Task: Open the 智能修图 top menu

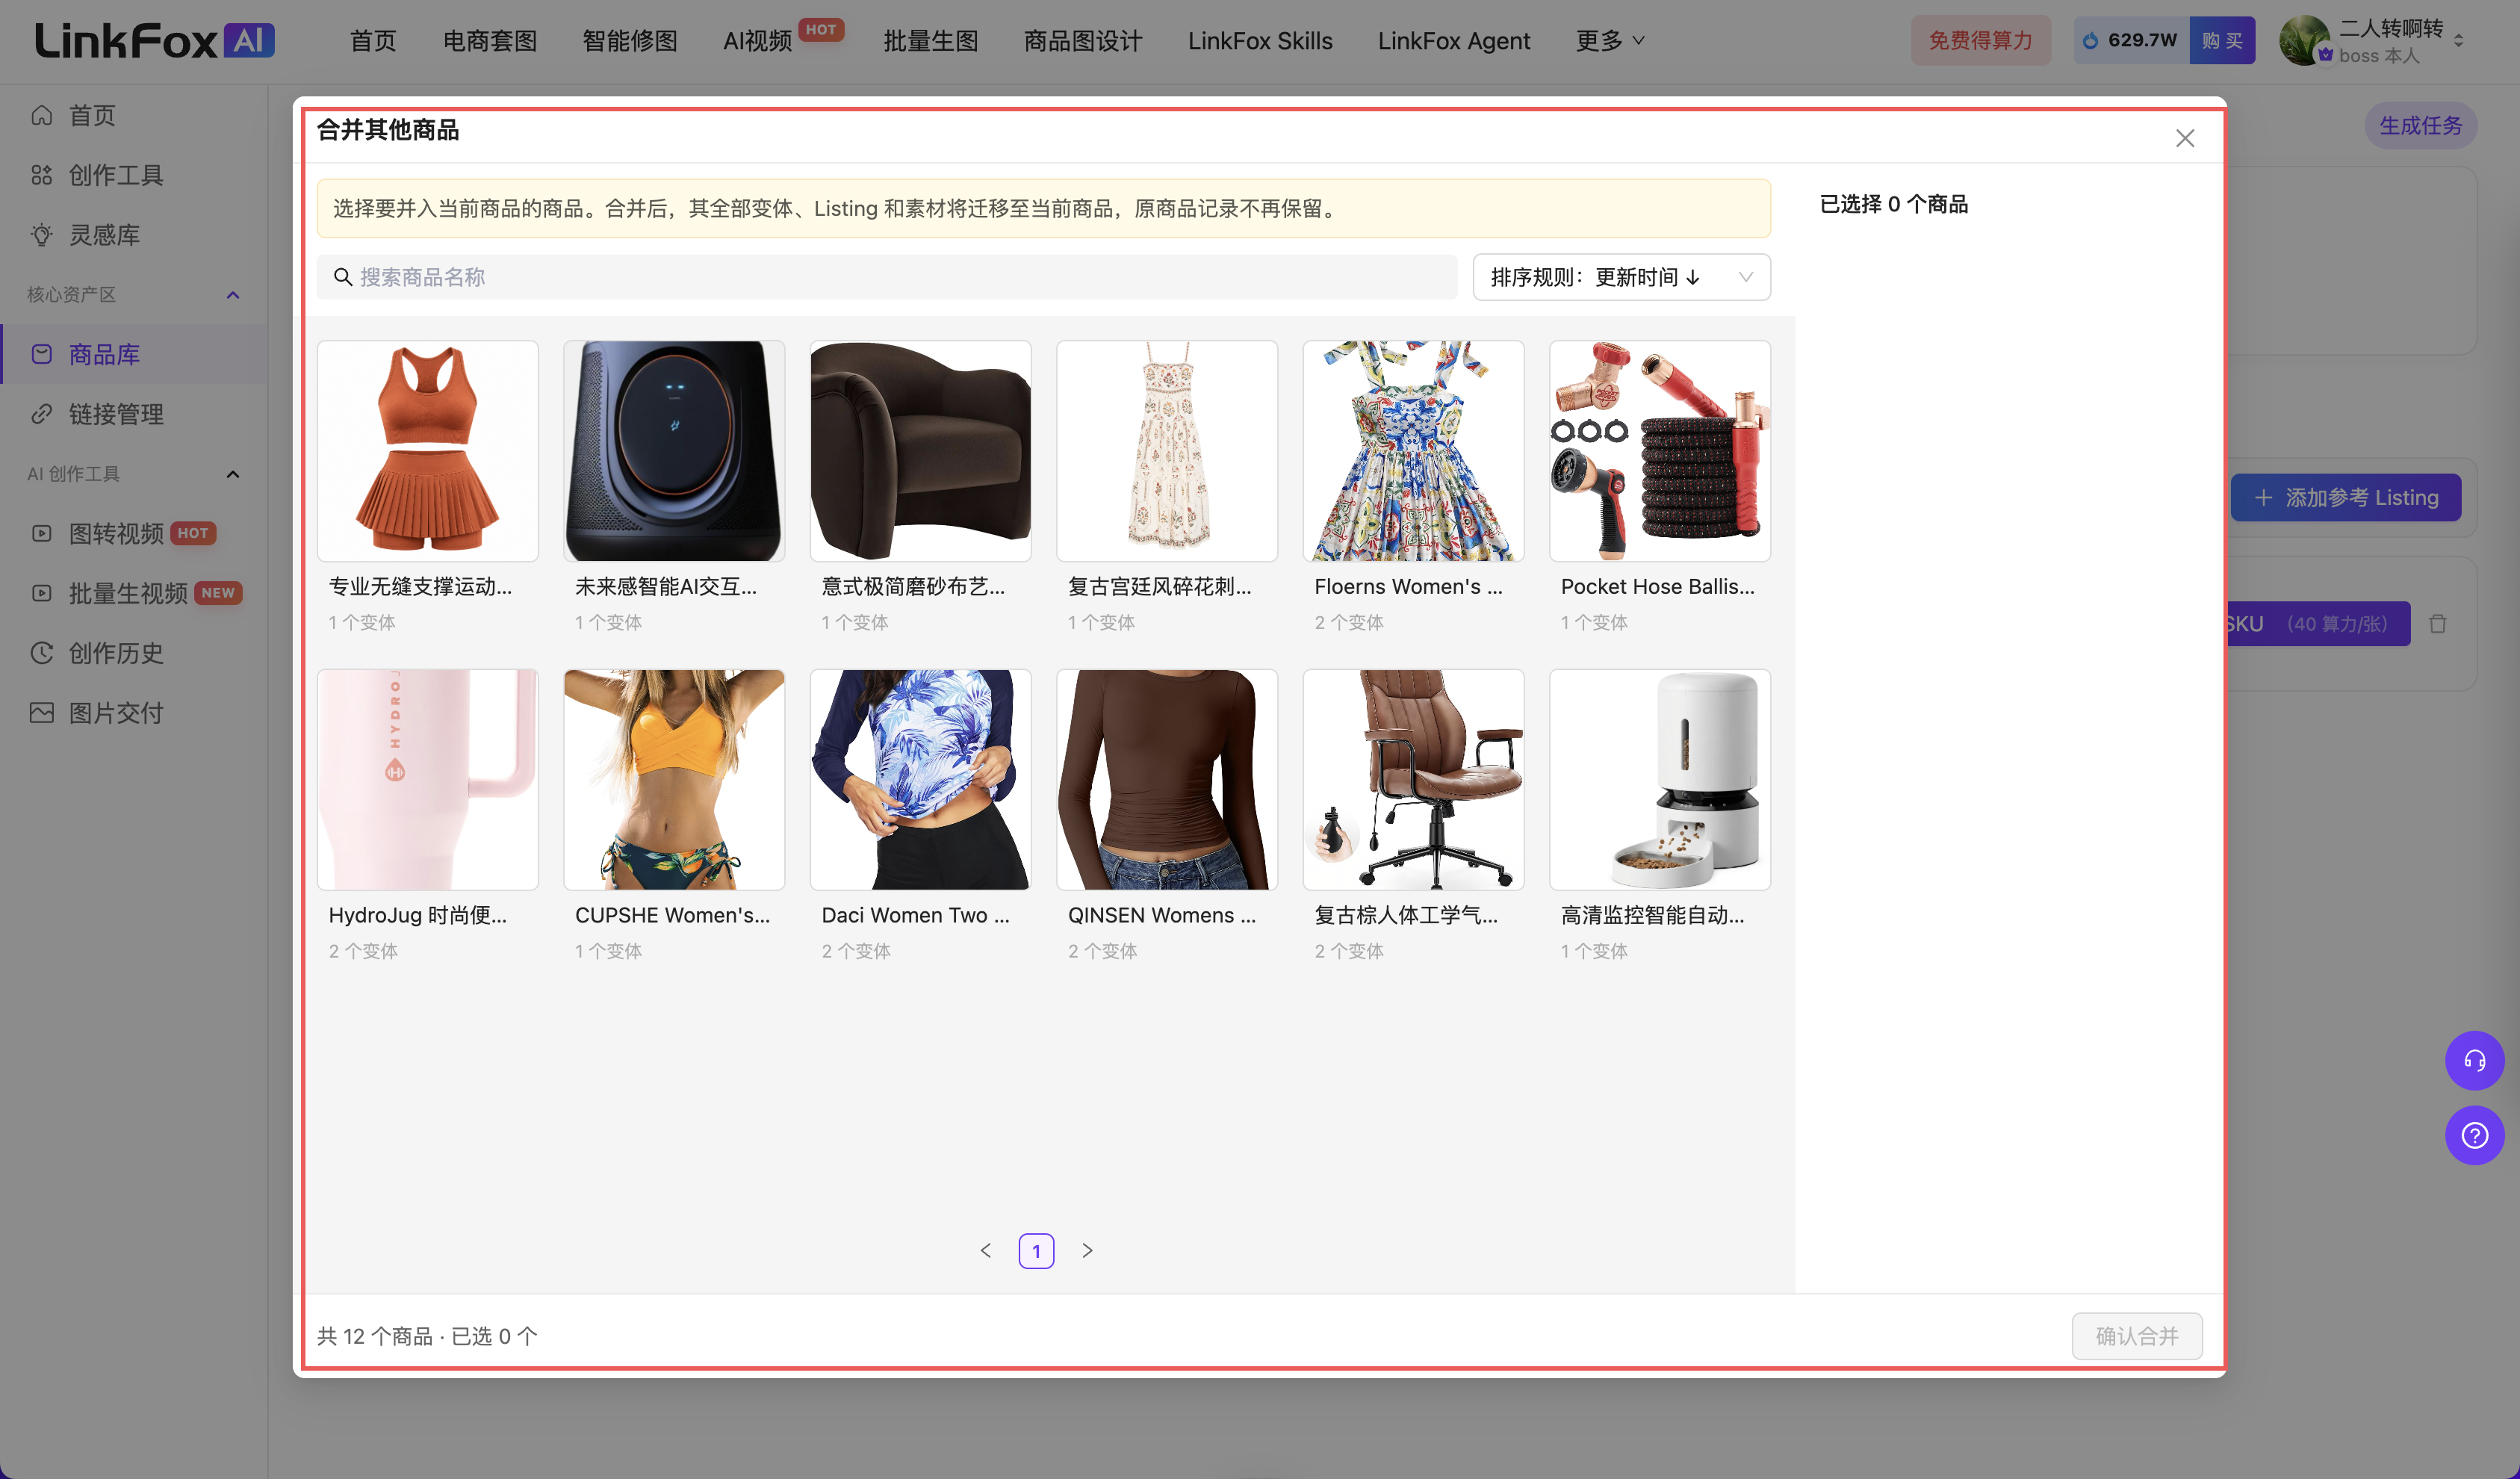Action: pos(630,41)
